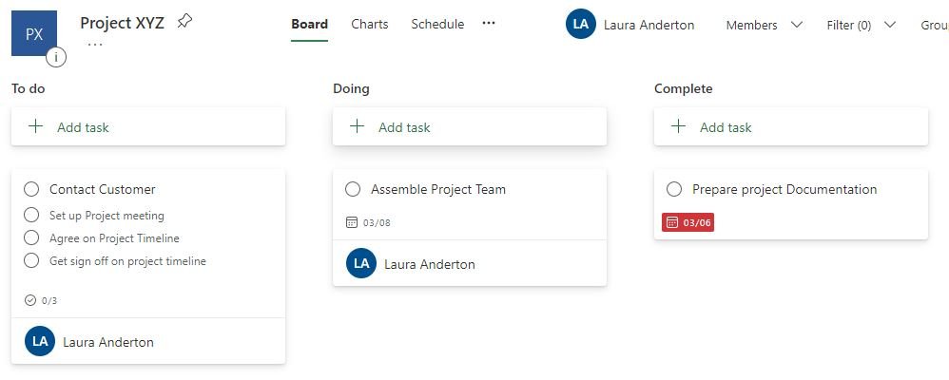949x380 pixels.
Task: Switch to the Charts tab
Action: tap(370, 24)
